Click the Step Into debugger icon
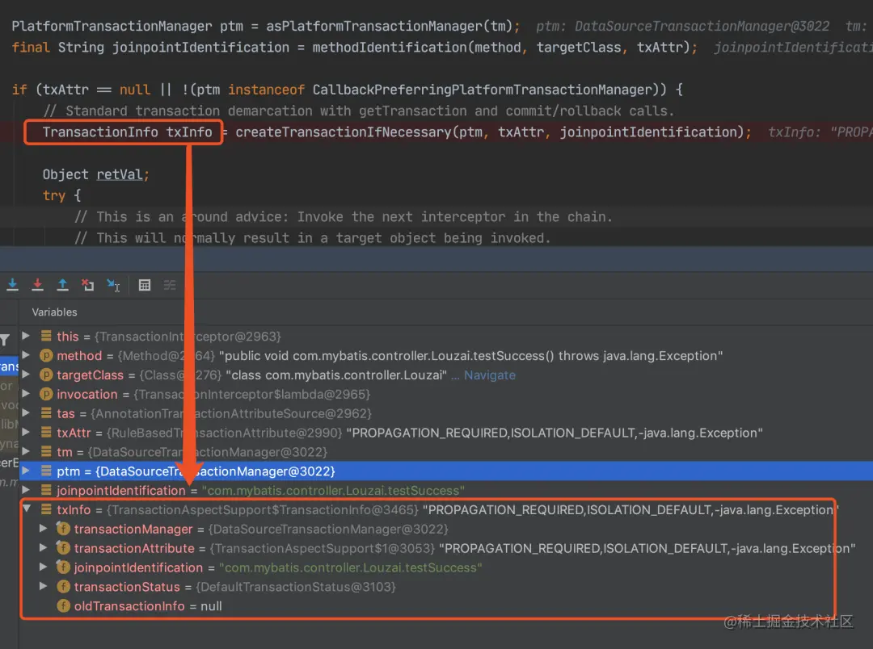 tap(12, 285)
